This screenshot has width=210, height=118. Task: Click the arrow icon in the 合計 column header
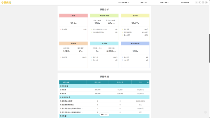pos(148,82)
